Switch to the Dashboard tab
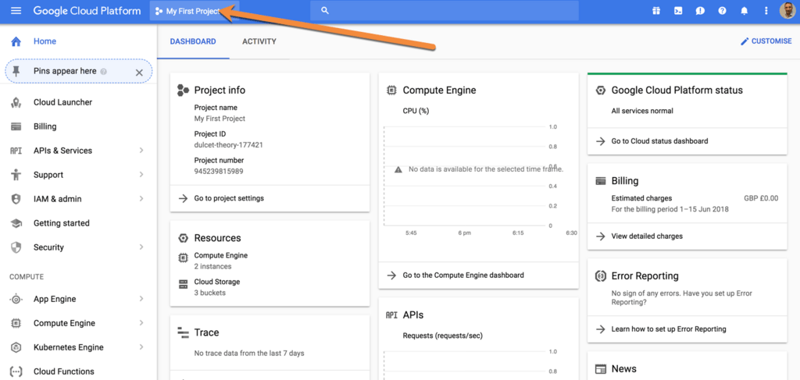Viewport: 800px width, 380px height. pyautogui.click(x=193, y=42)
